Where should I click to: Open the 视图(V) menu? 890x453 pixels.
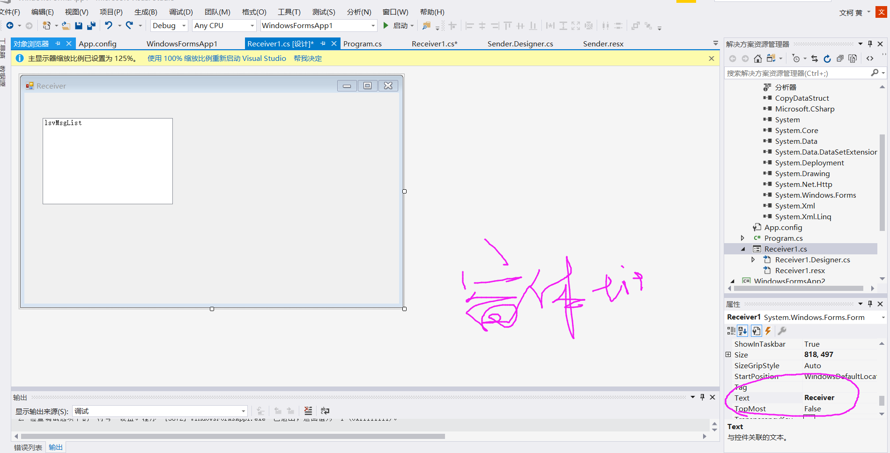pyautogui.click(x=76, y=12)
